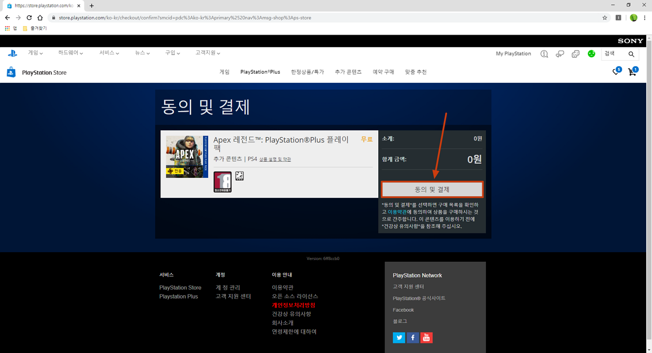652x353 pixels.
Task: Expand the 게임 dropdown in top nav
Action: [x=35, y=53]
